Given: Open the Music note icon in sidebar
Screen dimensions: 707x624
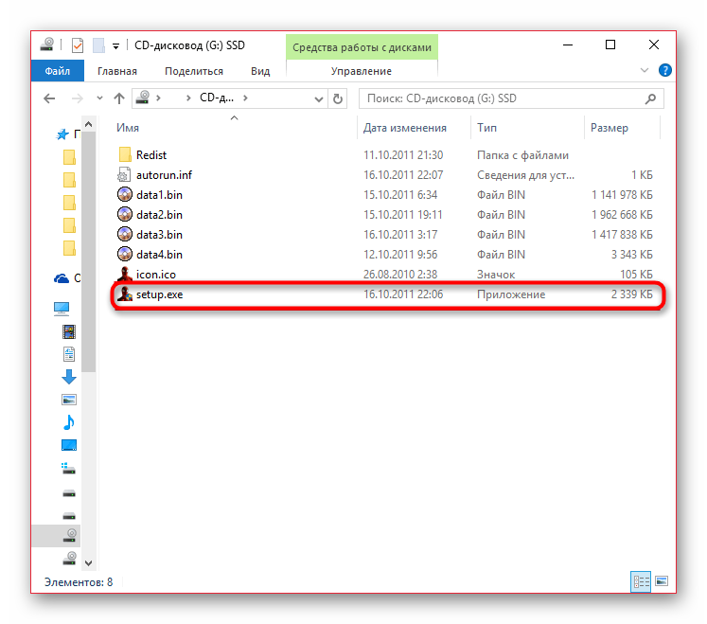Looking at the screenshot, I should [69, 422].
